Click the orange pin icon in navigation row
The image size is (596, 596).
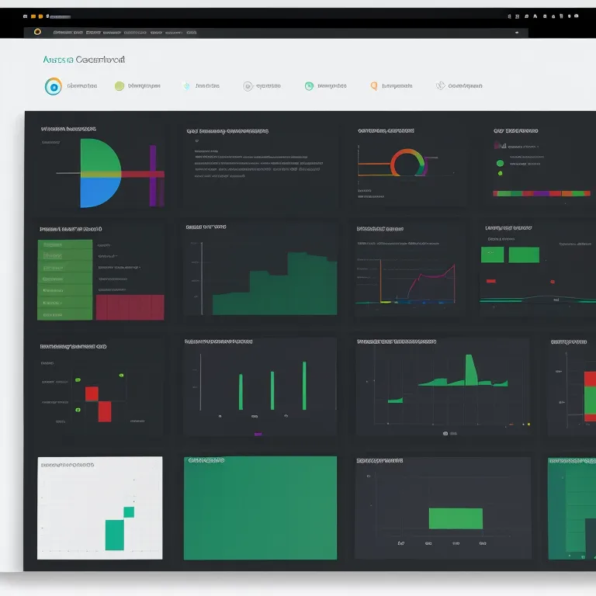point(374,86)
